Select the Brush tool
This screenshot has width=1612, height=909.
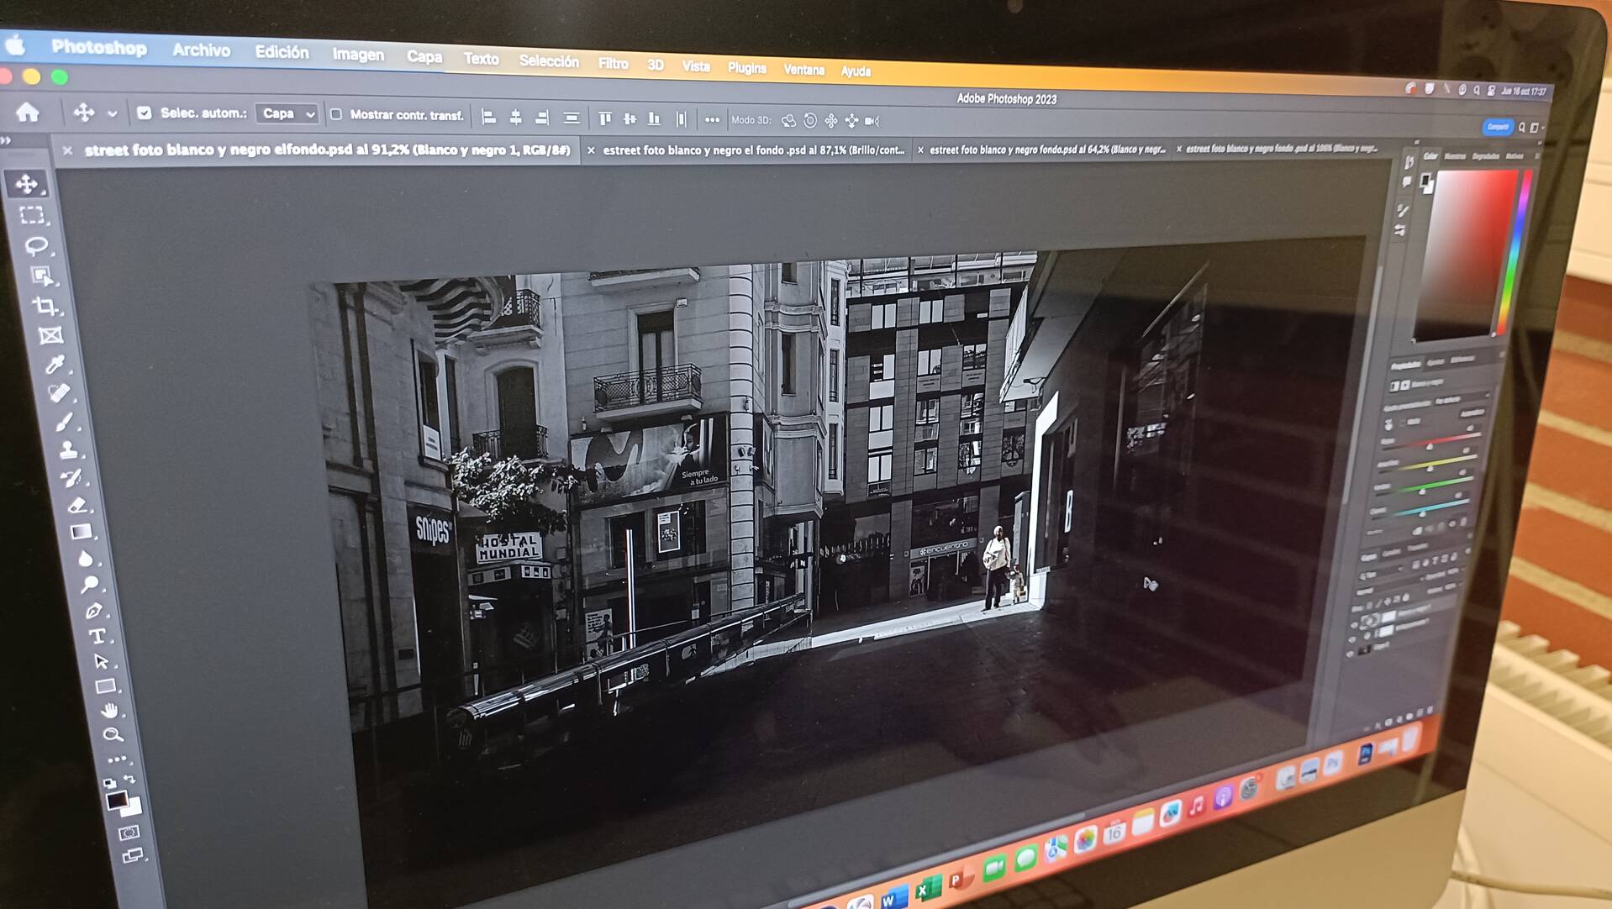tap(64, 423)
